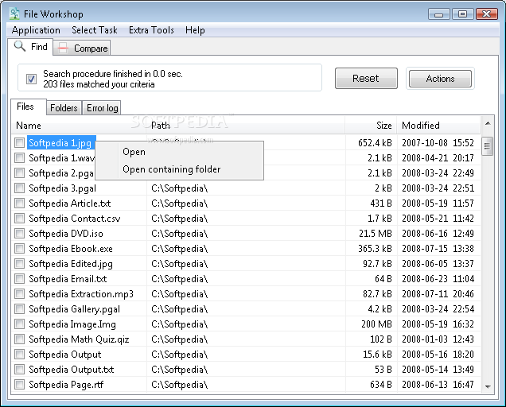This screenshot has height=407, width=506.
Task: Open the Select Task menu
Action: [x=95, y=30]
